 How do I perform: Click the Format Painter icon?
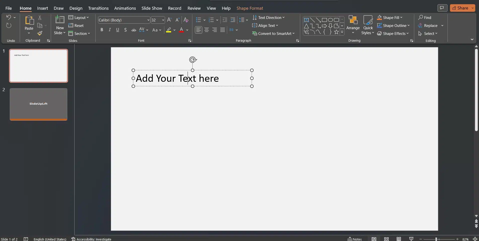click(40, 33)
